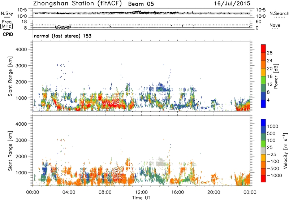Click the 'Nave' legend label
The height and width of the screenshot is (200, 289).
pyautogui.click(x=275, y=25)
